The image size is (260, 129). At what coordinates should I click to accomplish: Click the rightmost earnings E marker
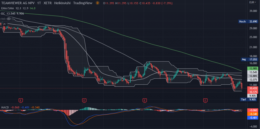[x=205, y=100]
